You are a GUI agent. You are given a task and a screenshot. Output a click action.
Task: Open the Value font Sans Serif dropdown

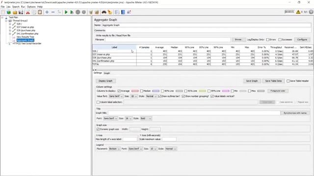[x=116, y=96]
